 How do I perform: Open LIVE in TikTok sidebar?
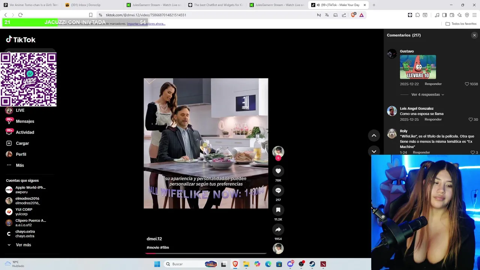(x=20, y=110)
